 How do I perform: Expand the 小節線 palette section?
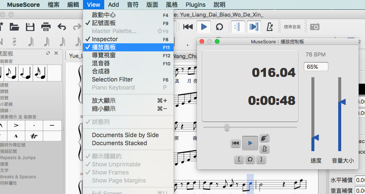(x=6, y=104)
